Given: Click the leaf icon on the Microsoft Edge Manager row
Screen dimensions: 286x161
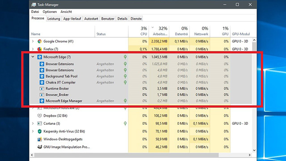Looking at the screenshot, I should [x=125, y=101].
